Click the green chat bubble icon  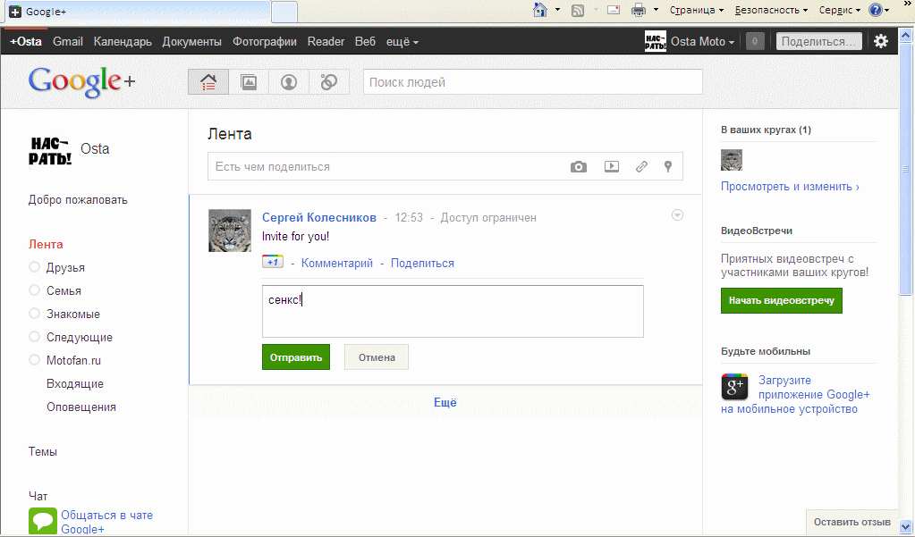pyautogui.click(x=43, y=521)
